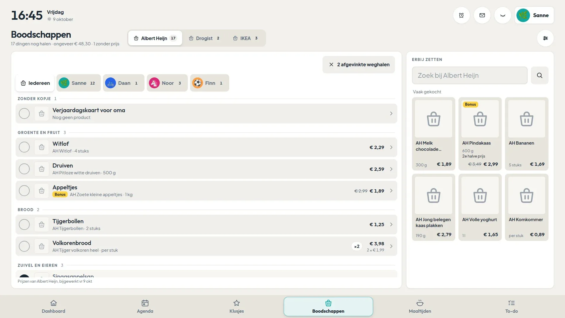
Task: Add AH Pindakaas bonus product card
Action: pyautogui.click(x=480, y=134)
